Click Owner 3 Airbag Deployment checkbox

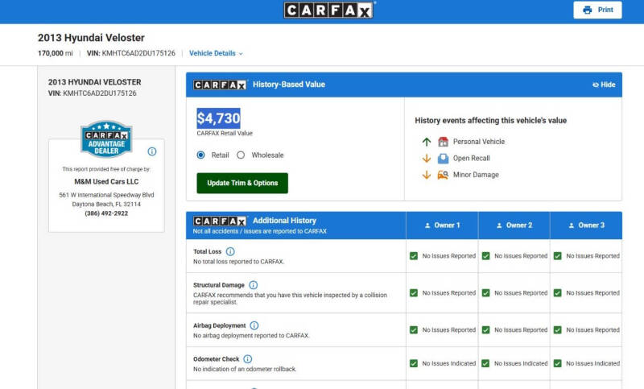[x=557, y=330]
